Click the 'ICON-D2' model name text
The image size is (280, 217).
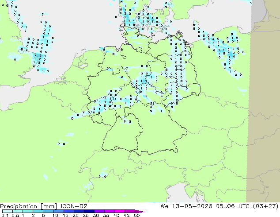(74, 206)
